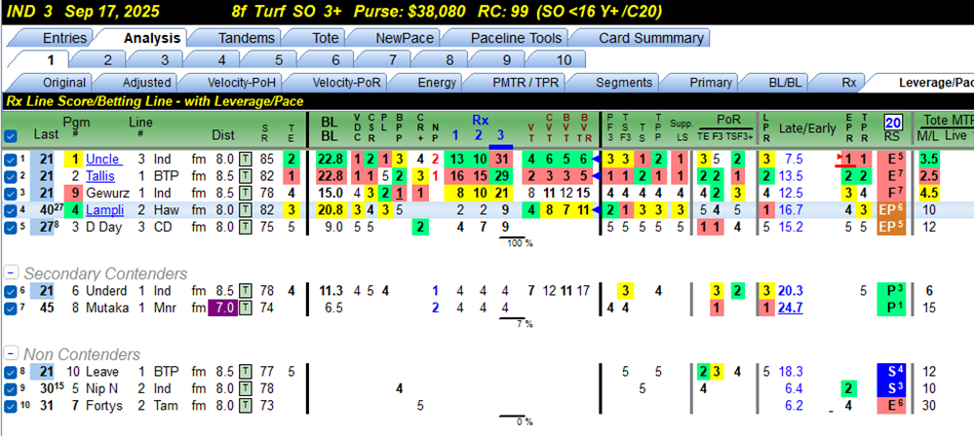
Task: Click the 4.5 morning line for Gewurz
Action: click(x=929, y=193)
